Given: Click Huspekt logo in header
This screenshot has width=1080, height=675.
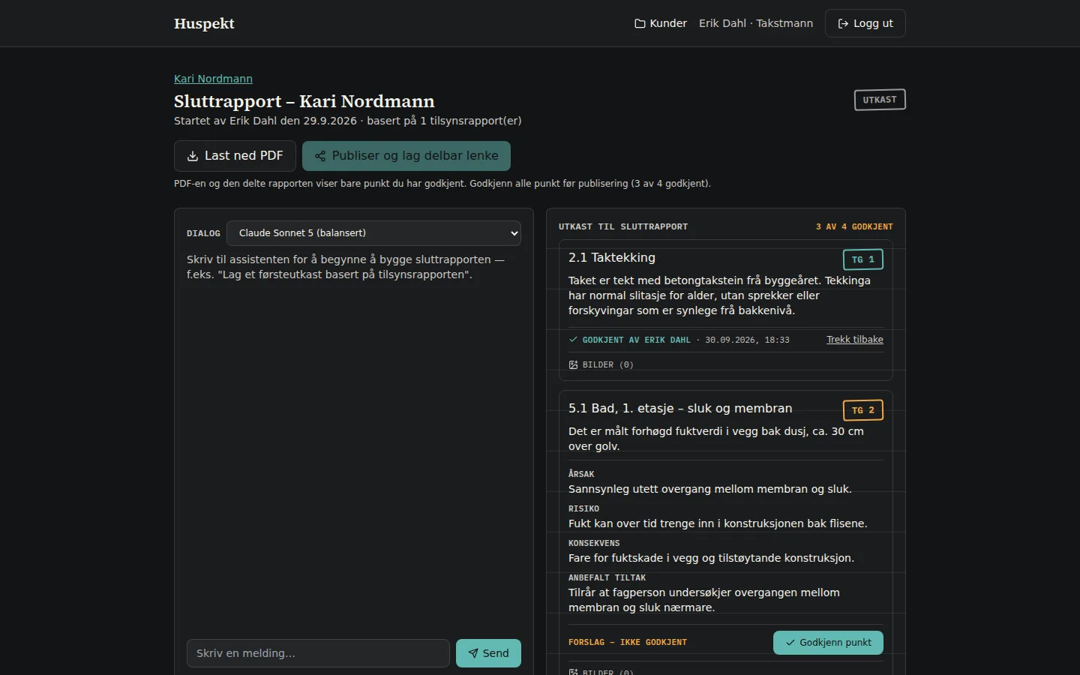Looking at the screenshot, I should click(x=204, y=23).
